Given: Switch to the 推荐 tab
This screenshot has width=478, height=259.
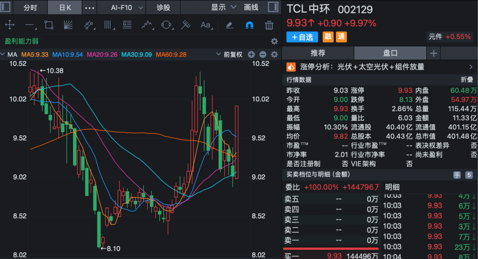Looking at the screenshot, I should click(318, 53).
